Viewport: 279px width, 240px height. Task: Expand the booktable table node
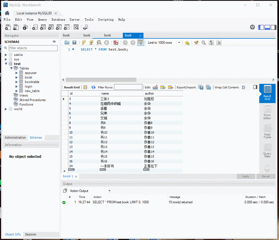[x=17, y=82]
